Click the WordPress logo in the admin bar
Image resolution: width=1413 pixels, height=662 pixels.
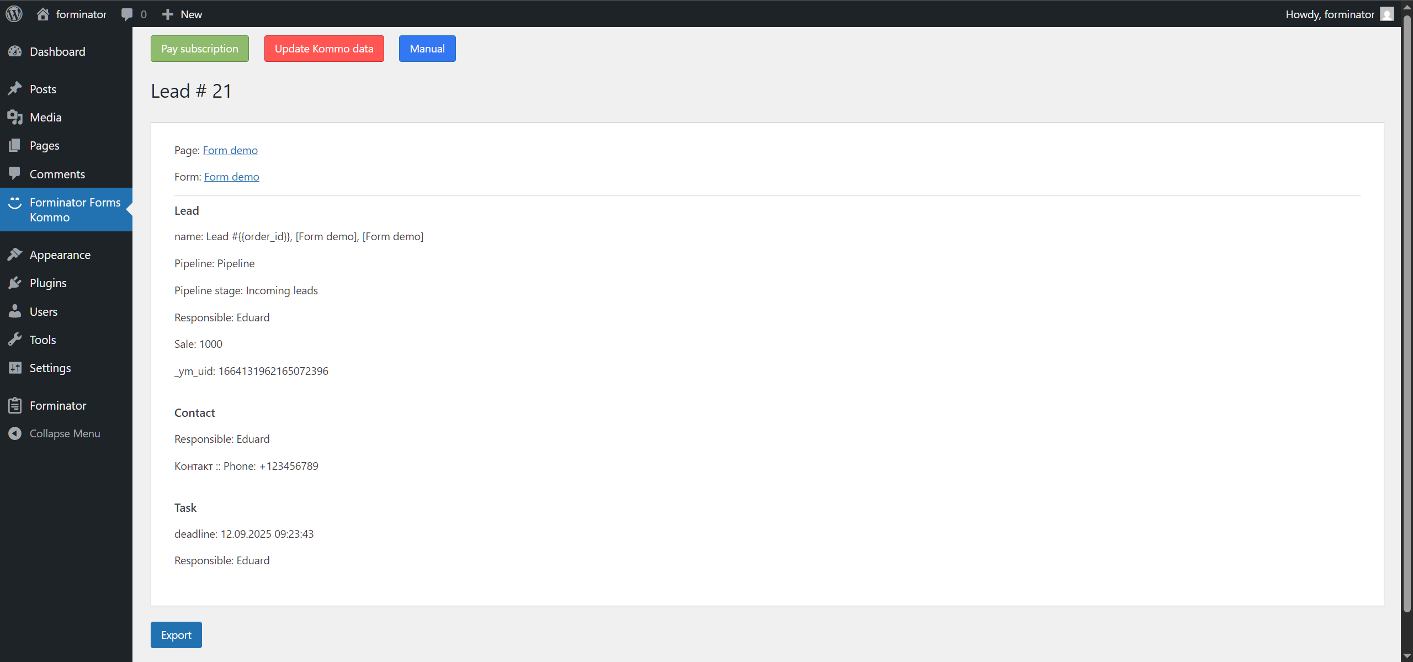click(x=13, y=14)
